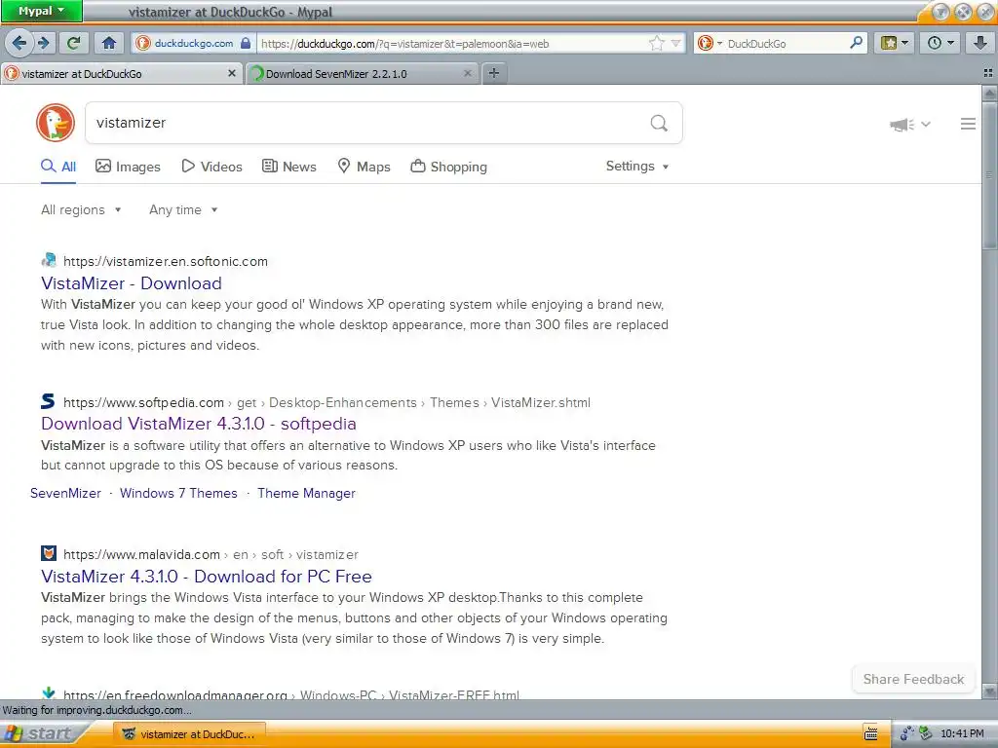Viewport: 998px width, 748px height.
Task: Click the Share Feedback button
Action: [913, 679]
